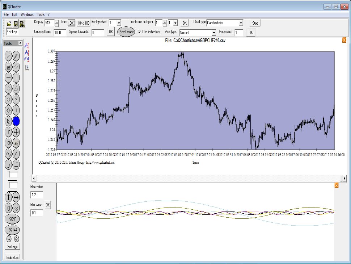Choose the triangle shape tool

click(17, 88)
